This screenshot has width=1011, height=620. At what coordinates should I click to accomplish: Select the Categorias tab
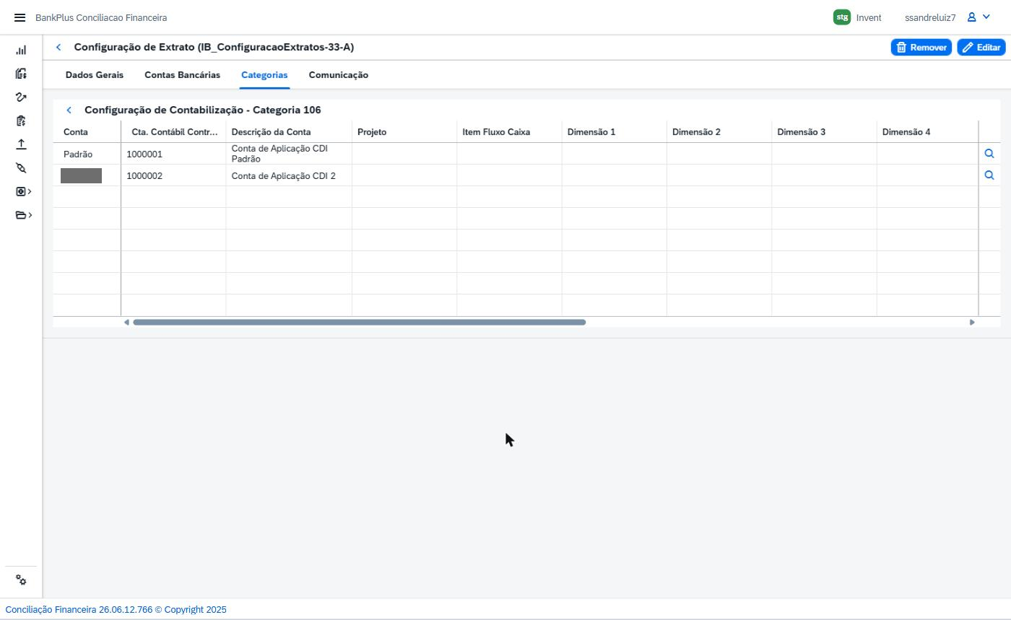click(264, 75)
